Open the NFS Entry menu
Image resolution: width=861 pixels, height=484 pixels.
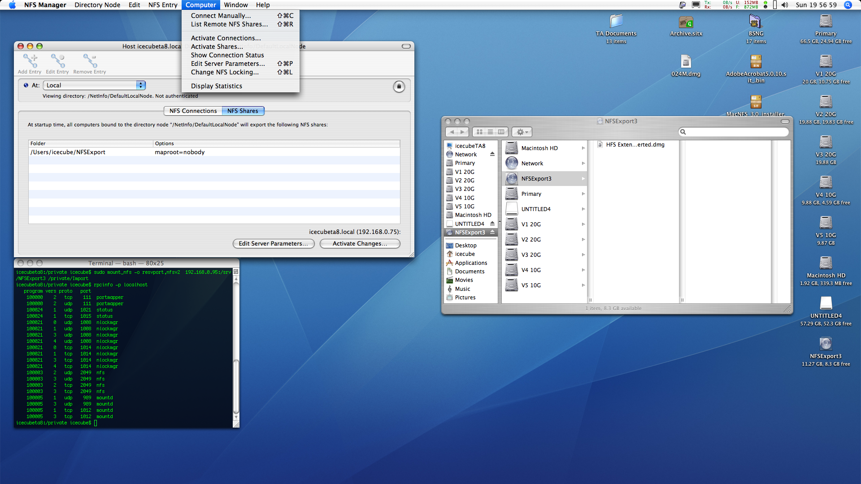(x=163, y=5)
